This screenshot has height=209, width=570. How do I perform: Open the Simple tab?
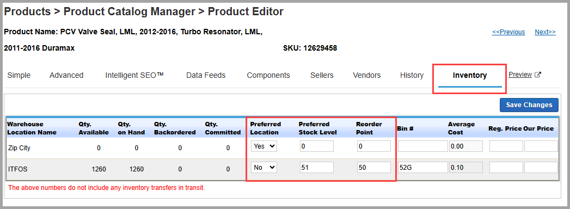(x=19, y=75)
